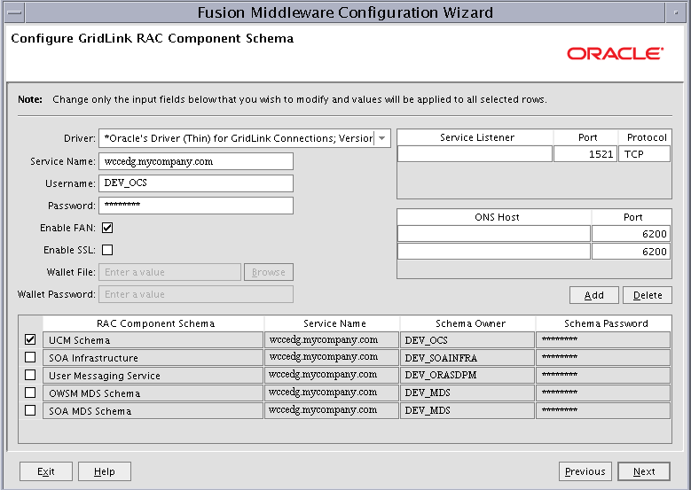This screenshot has width=691, height=490.
Task: Select the DEV_OCS schema owner cell
Action: (x=467, y=340)
